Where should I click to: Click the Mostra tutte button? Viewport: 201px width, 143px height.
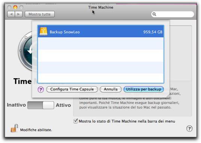tap(40, 14)
